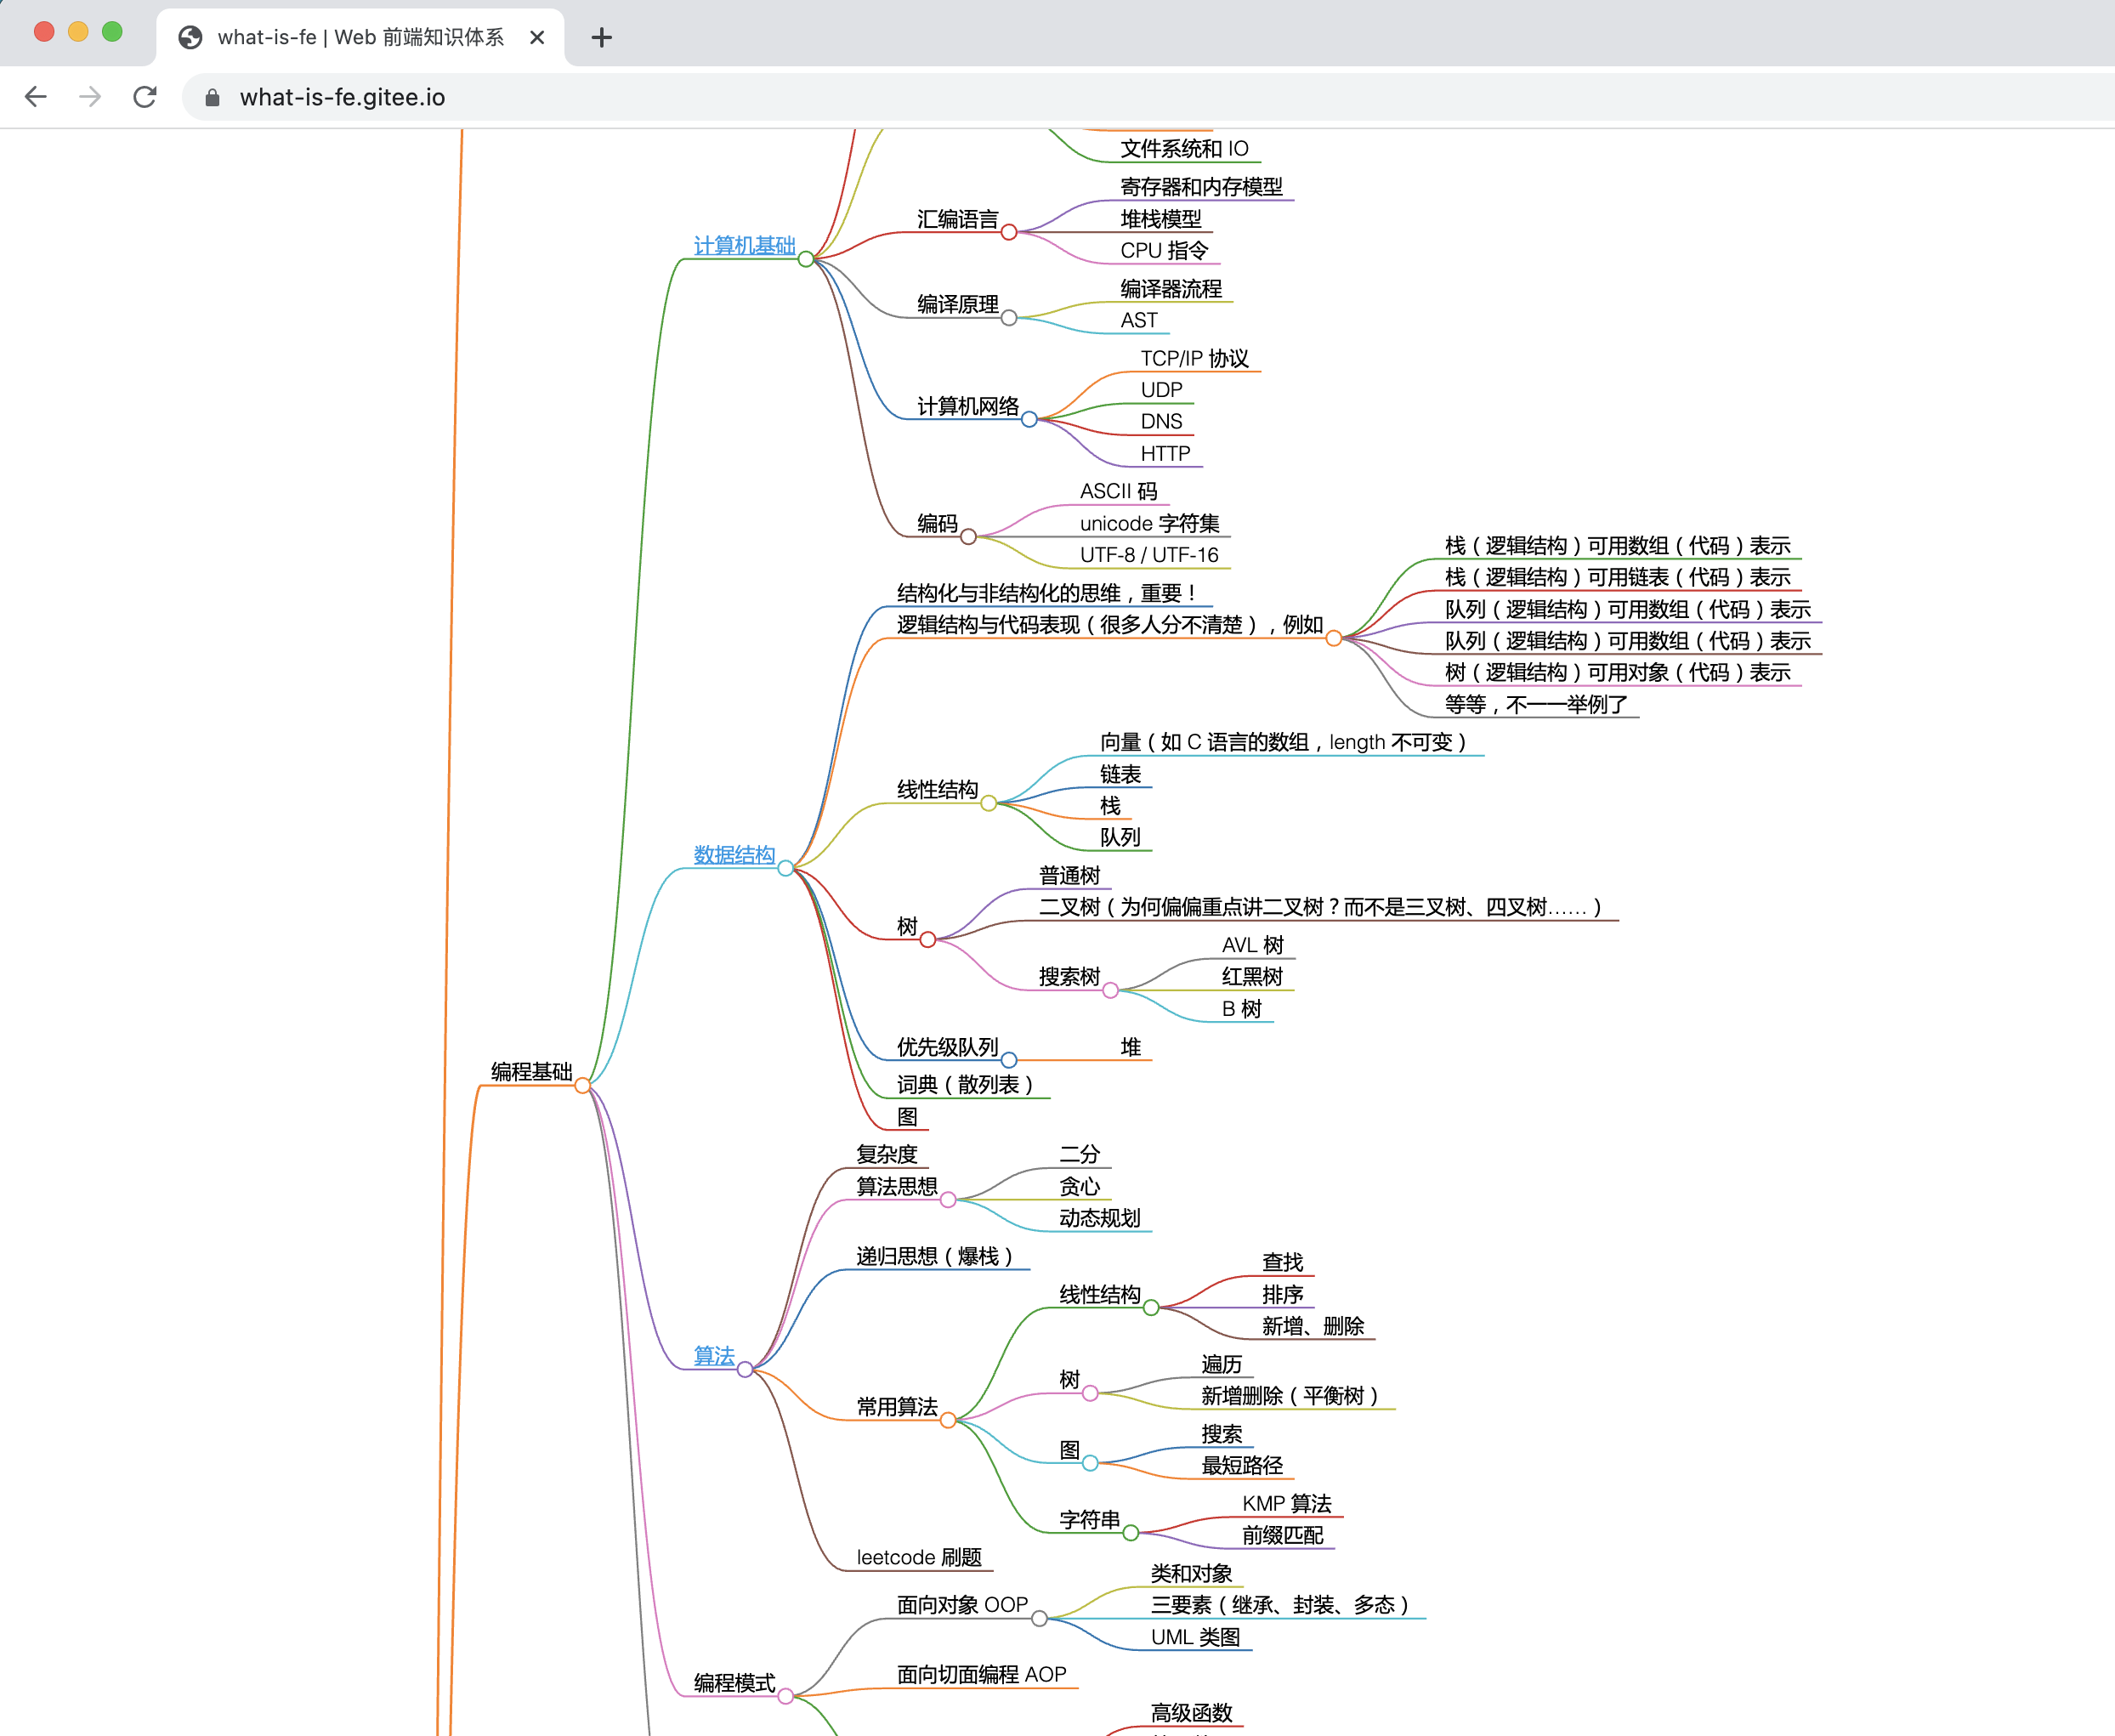2115x1736 pixels.
Task: Click the globe favicon on the tab
Action: 190,38
